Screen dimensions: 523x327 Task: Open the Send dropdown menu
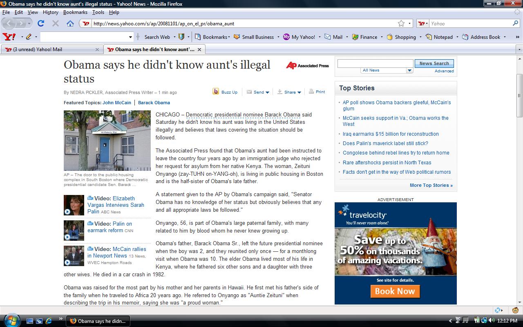[x=267, y=92]
